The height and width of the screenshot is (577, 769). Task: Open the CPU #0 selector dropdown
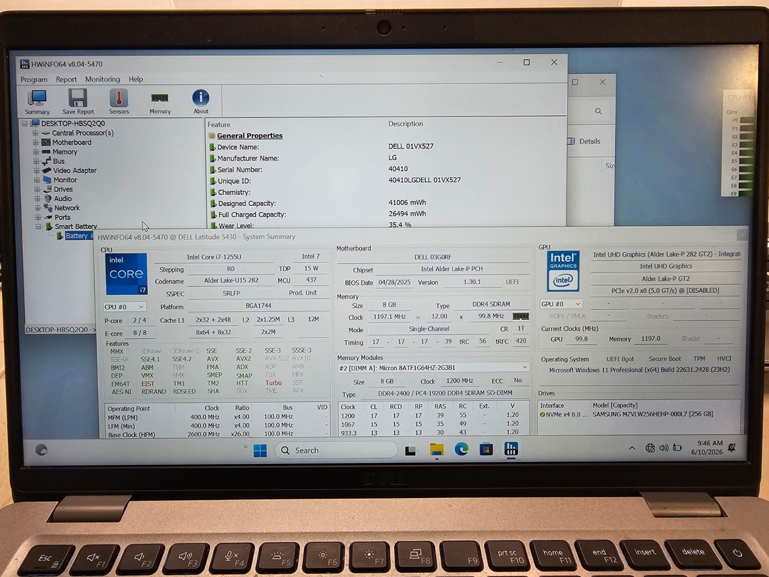(125, 307)
